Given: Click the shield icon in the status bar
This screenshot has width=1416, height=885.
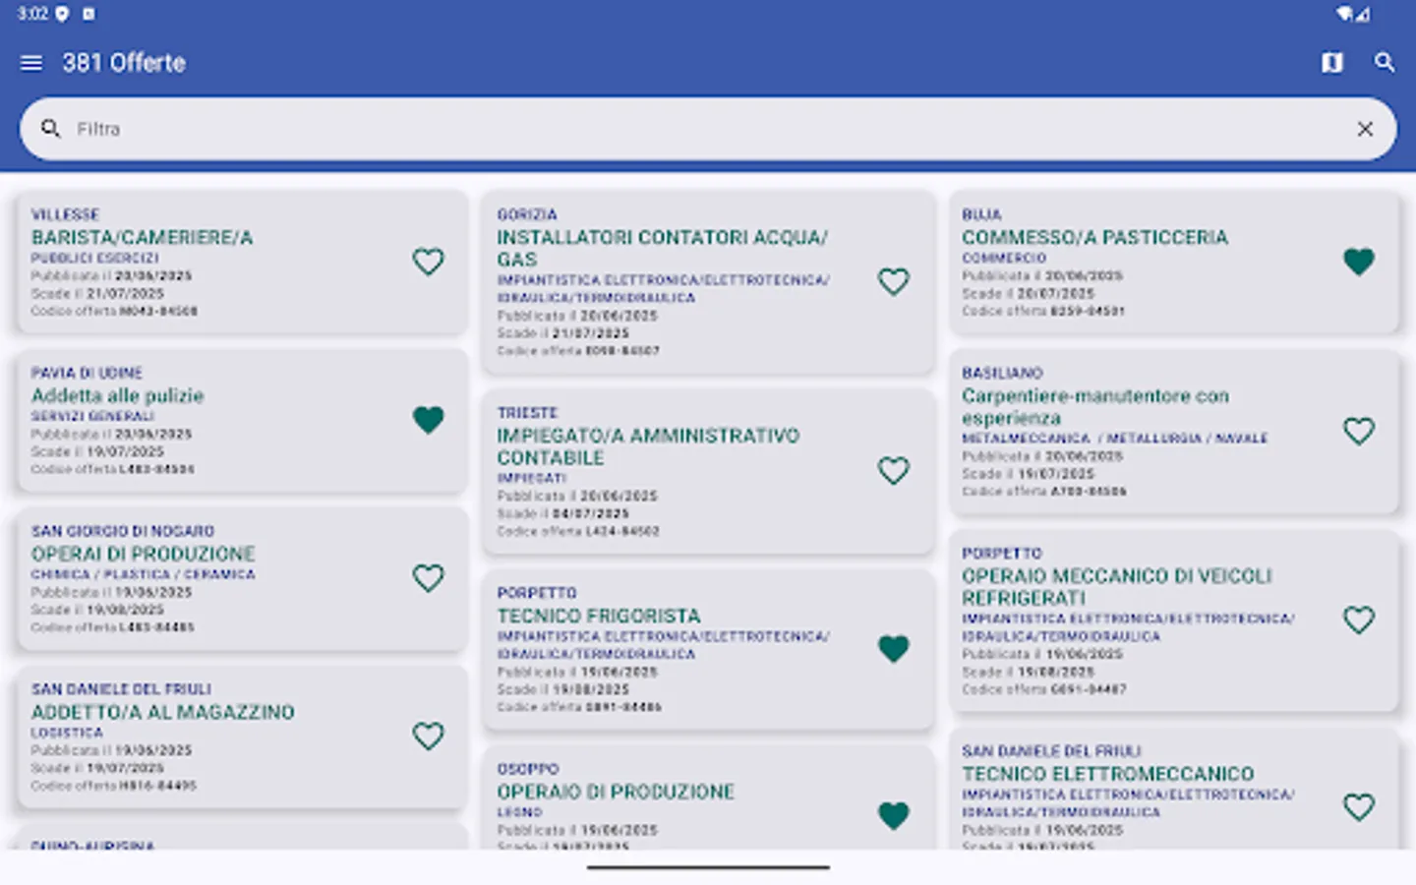Looking at the screenshot, I should [63, 14].
